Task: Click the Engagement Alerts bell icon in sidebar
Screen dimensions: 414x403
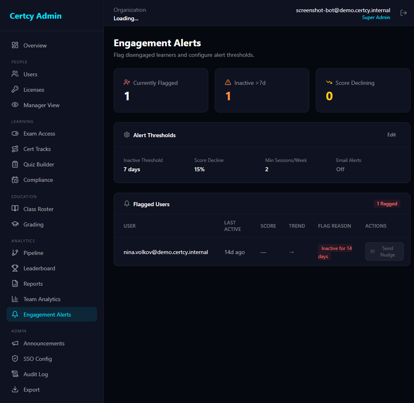Action: (x=15, y=314)
